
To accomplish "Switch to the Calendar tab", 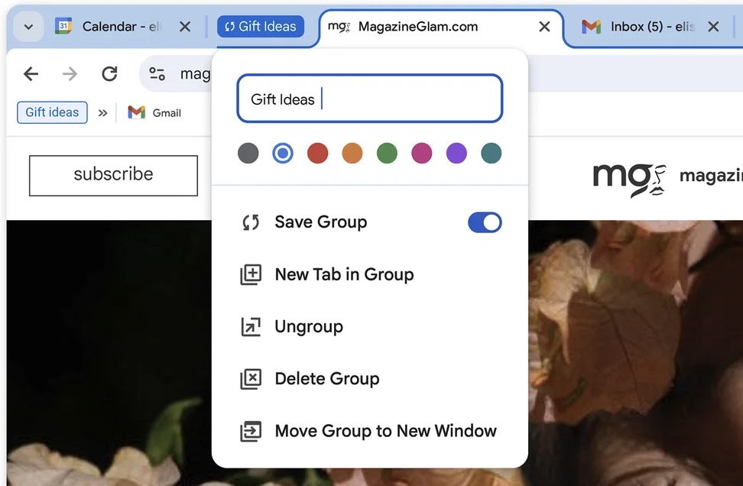I will click(115, 27).
